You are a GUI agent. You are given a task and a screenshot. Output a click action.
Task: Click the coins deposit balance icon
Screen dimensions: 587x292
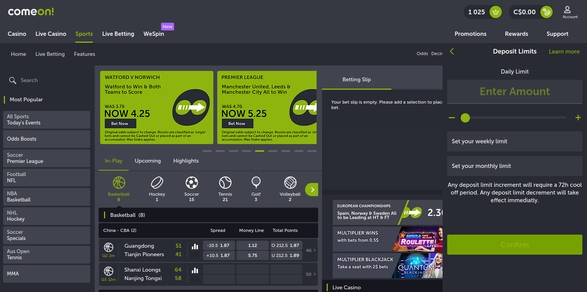click(547, 12)
